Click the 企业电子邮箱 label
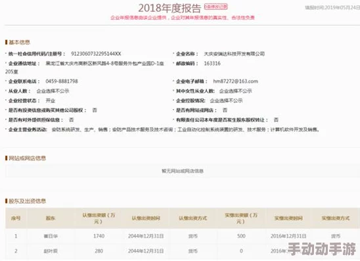Image resolution: width=360 pixels, height=261 pixels. click(191, 82)
